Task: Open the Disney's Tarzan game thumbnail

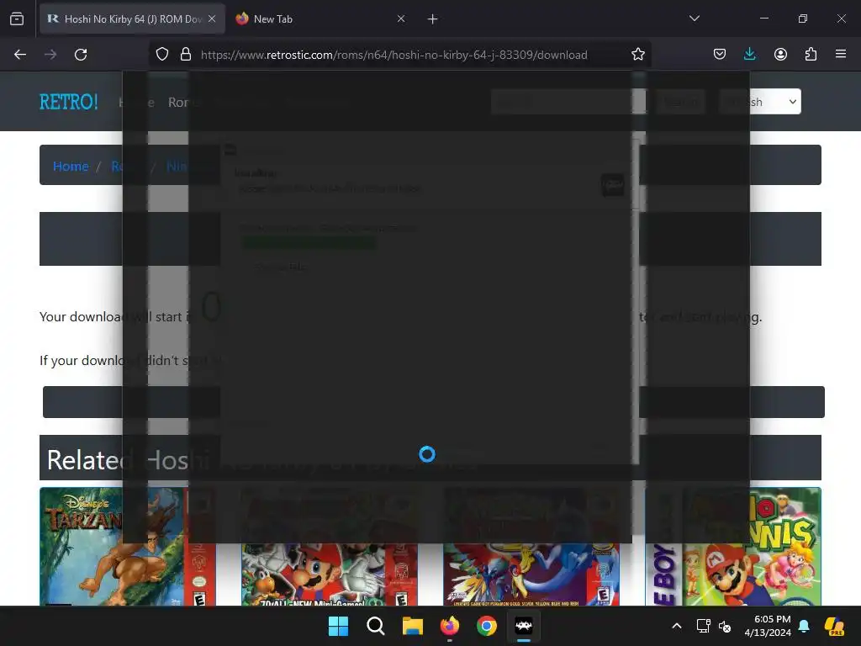Action: tap(128, 547)
